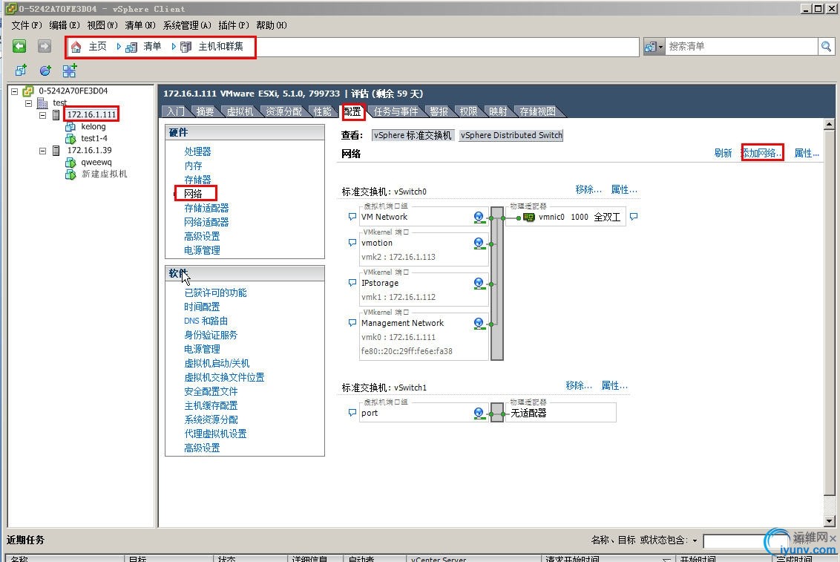Image resolution: width=840 pixels, height=562 pixels.
Task: Open the 视图 menu
Action: click(102, 25)
